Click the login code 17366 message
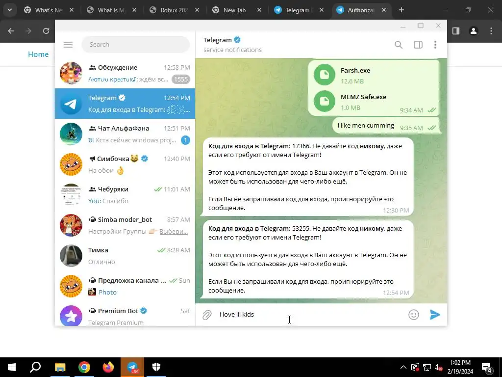Screen dimensions: 502x377 [307, 177]
